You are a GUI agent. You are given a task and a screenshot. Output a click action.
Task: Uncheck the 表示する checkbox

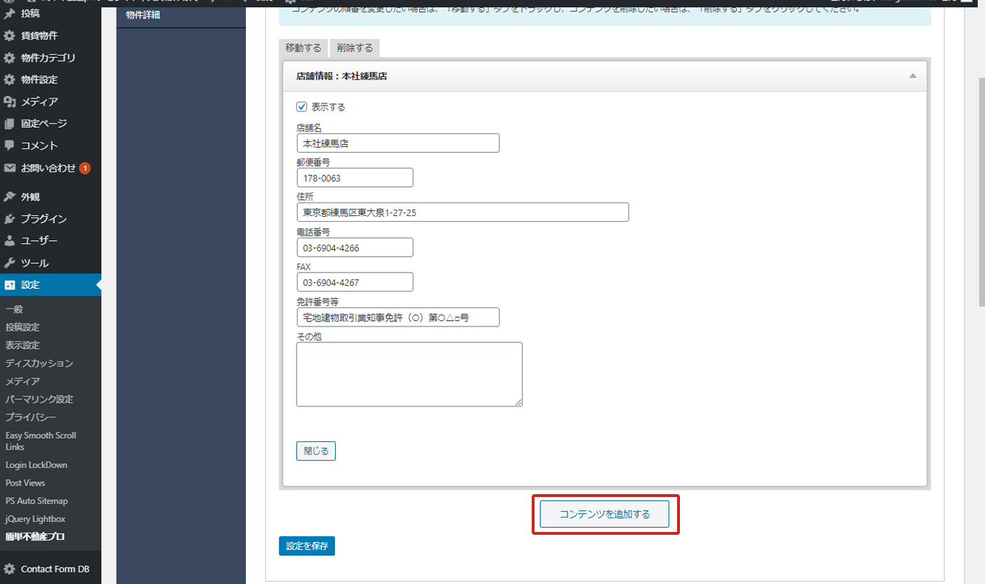[301, 107]
